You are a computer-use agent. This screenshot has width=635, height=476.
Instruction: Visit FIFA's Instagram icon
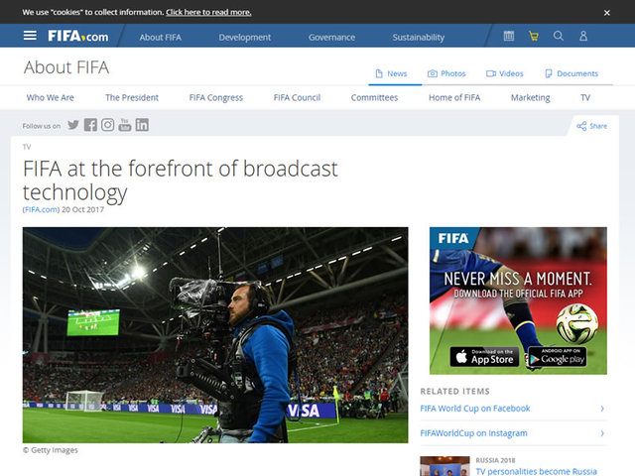pos(107,125)
